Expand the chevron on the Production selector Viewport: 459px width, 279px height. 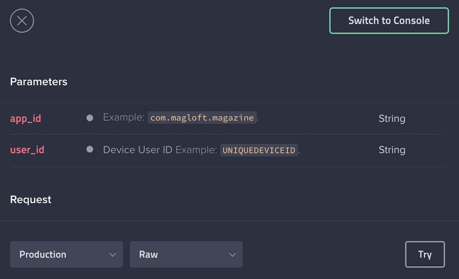point(112,254)
